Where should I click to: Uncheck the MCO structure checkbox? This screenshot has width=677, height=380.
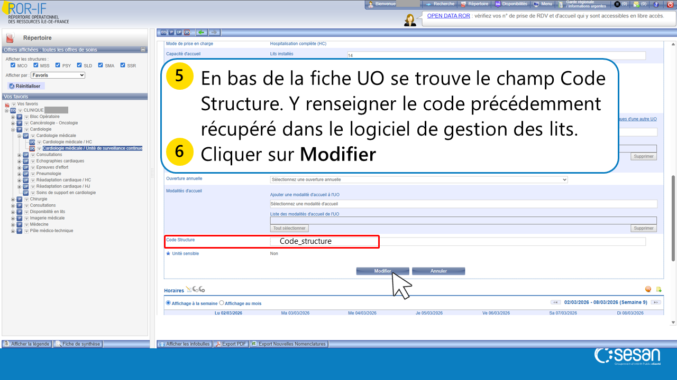[13, 65]
